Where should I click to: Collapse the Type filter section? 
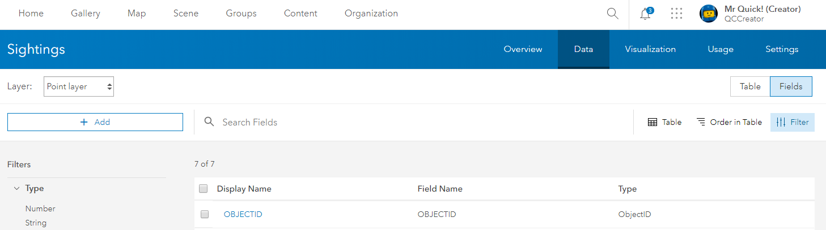17,189
